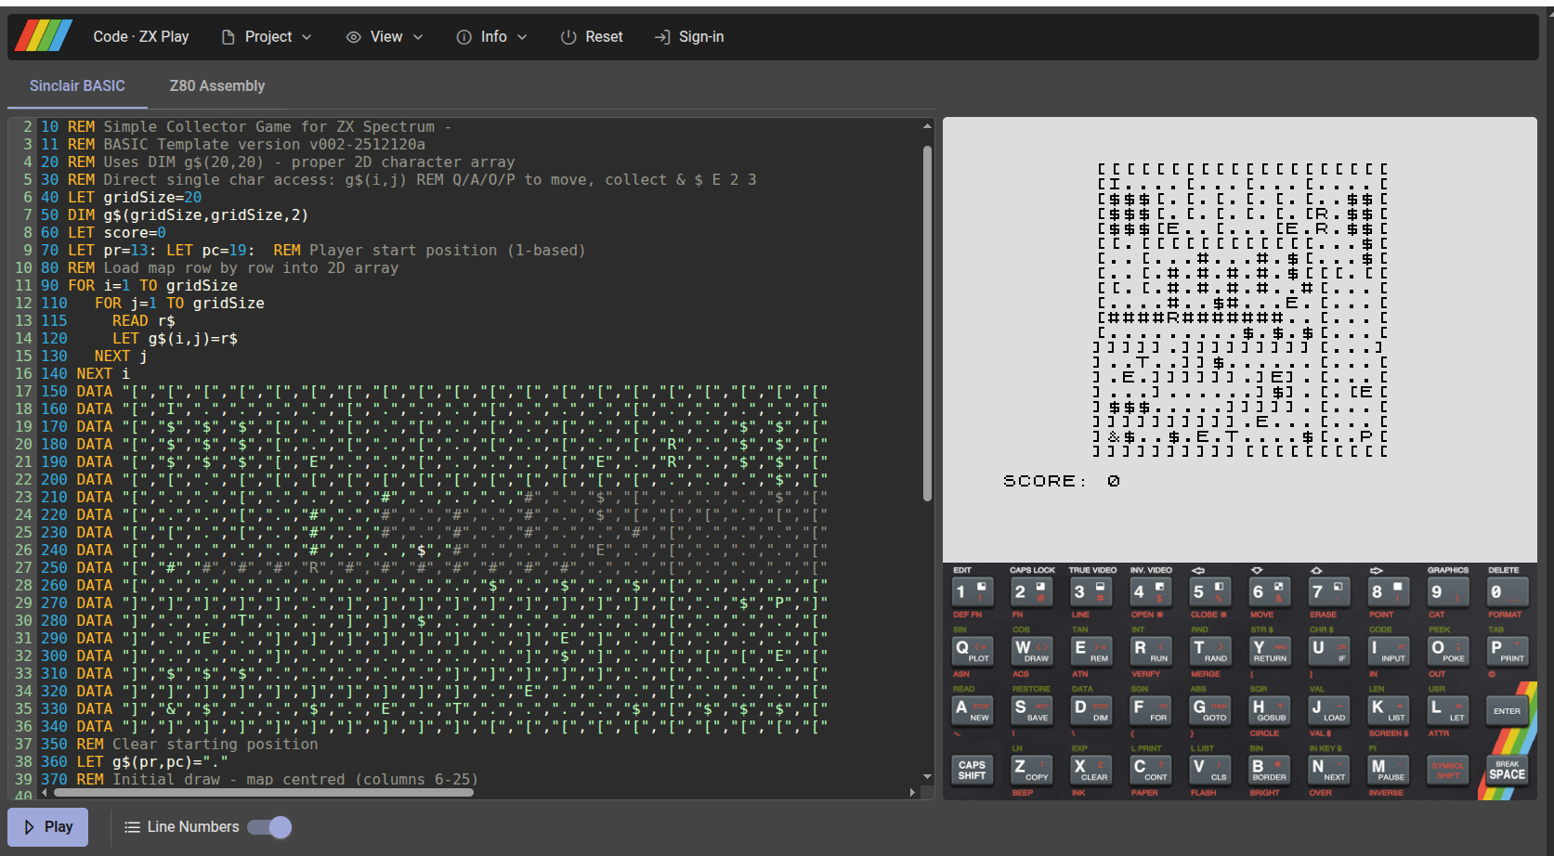The width and height of the screenshot is (1554, 856).
Task: Click the ZX Spectrum rainbow logo
Action: click(44, 36)
